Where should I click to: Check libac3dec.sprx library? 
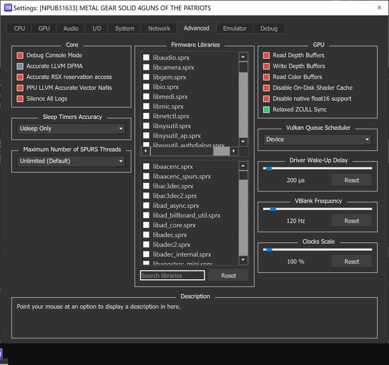pyautogui.click(x=146, y=186)
